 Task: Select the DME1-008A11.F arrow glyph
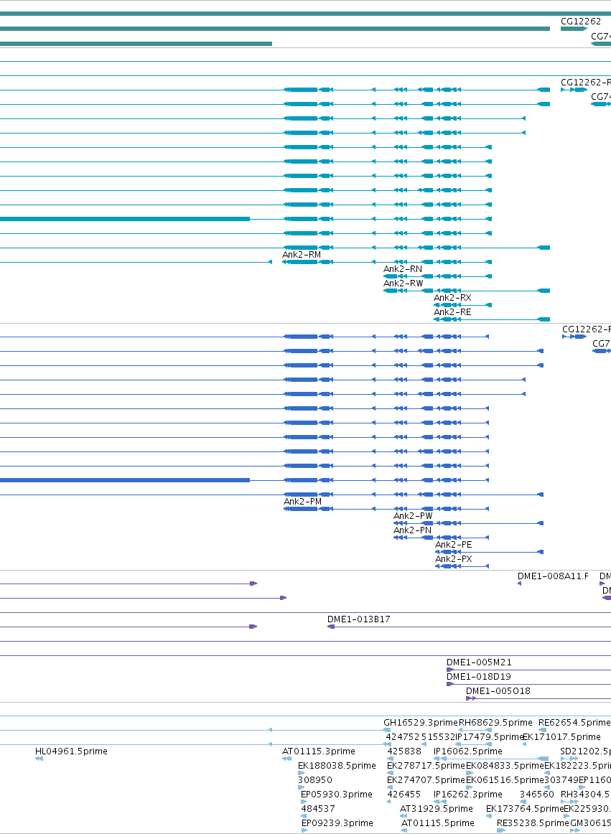point(519,584)
